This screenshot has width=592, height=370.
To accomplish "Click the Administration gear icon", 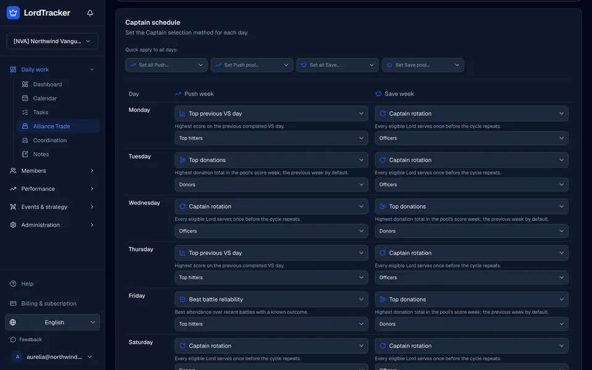I will tap(13, 225).
